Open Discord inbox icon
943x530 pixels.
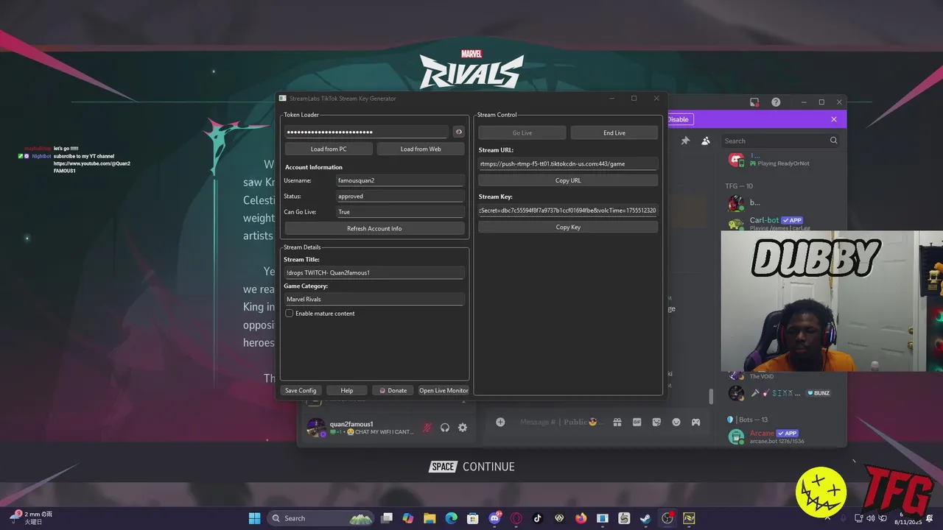(754, 102)
